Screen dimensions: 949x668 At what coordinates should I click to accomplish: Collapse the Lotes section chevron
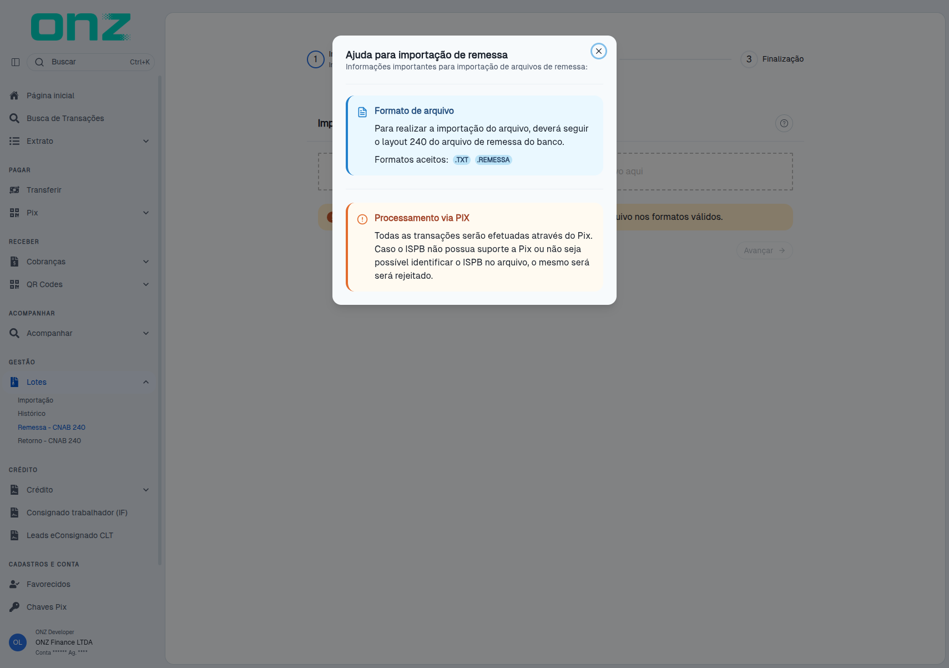coord(146,382)
